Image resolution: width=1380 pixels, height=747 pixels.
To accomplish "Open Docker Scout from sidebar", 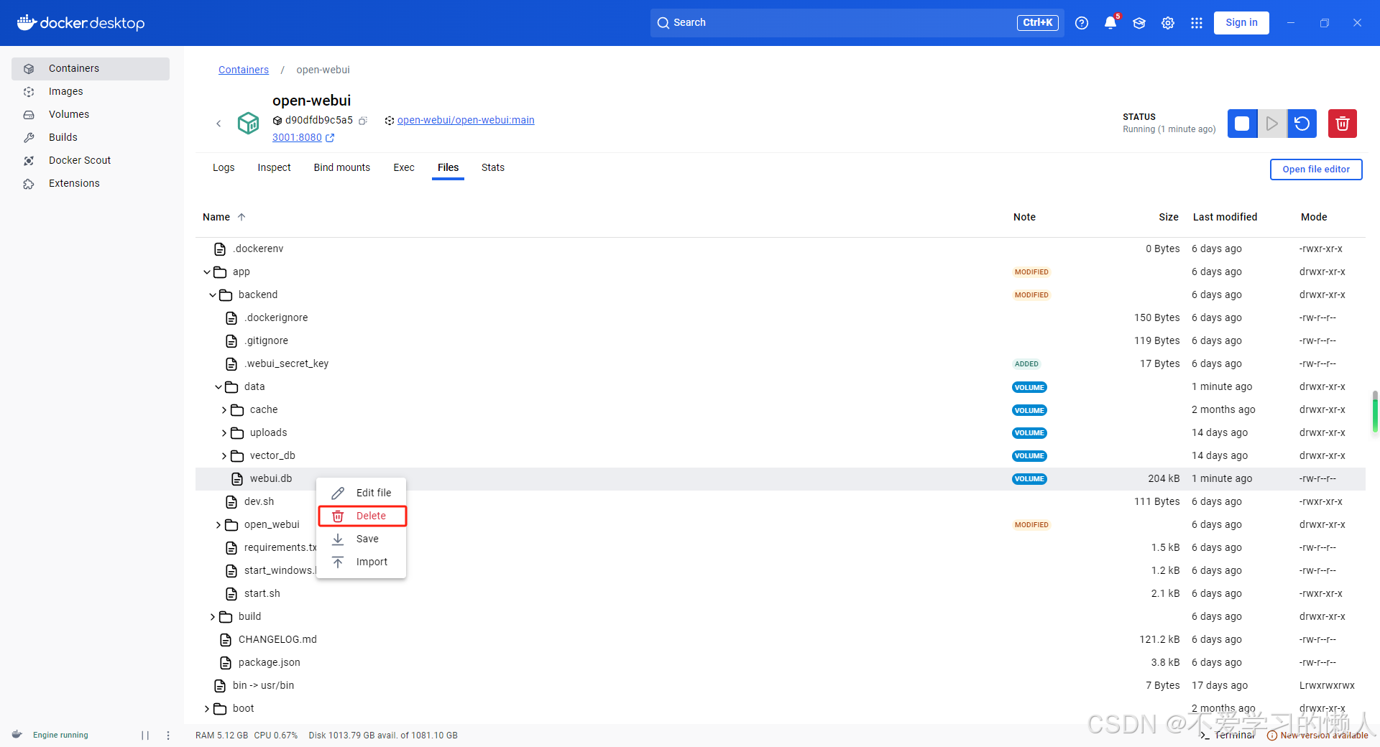I will click(91, 160).
